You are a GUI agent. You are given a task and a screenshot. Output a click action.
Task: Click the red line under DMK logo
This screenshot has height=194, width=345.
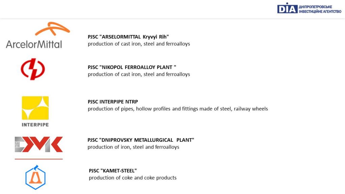[39, 159]
